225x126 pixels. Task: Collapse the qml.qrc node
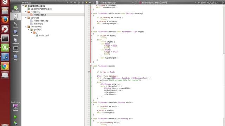[x=29, y=29]
